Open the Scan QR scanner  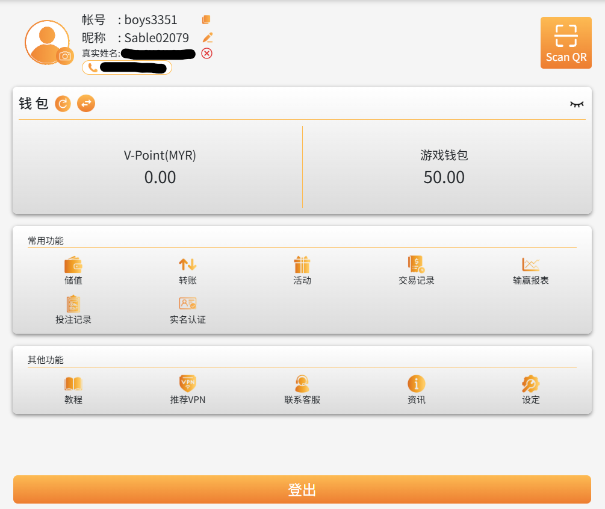tap(566, 43)
